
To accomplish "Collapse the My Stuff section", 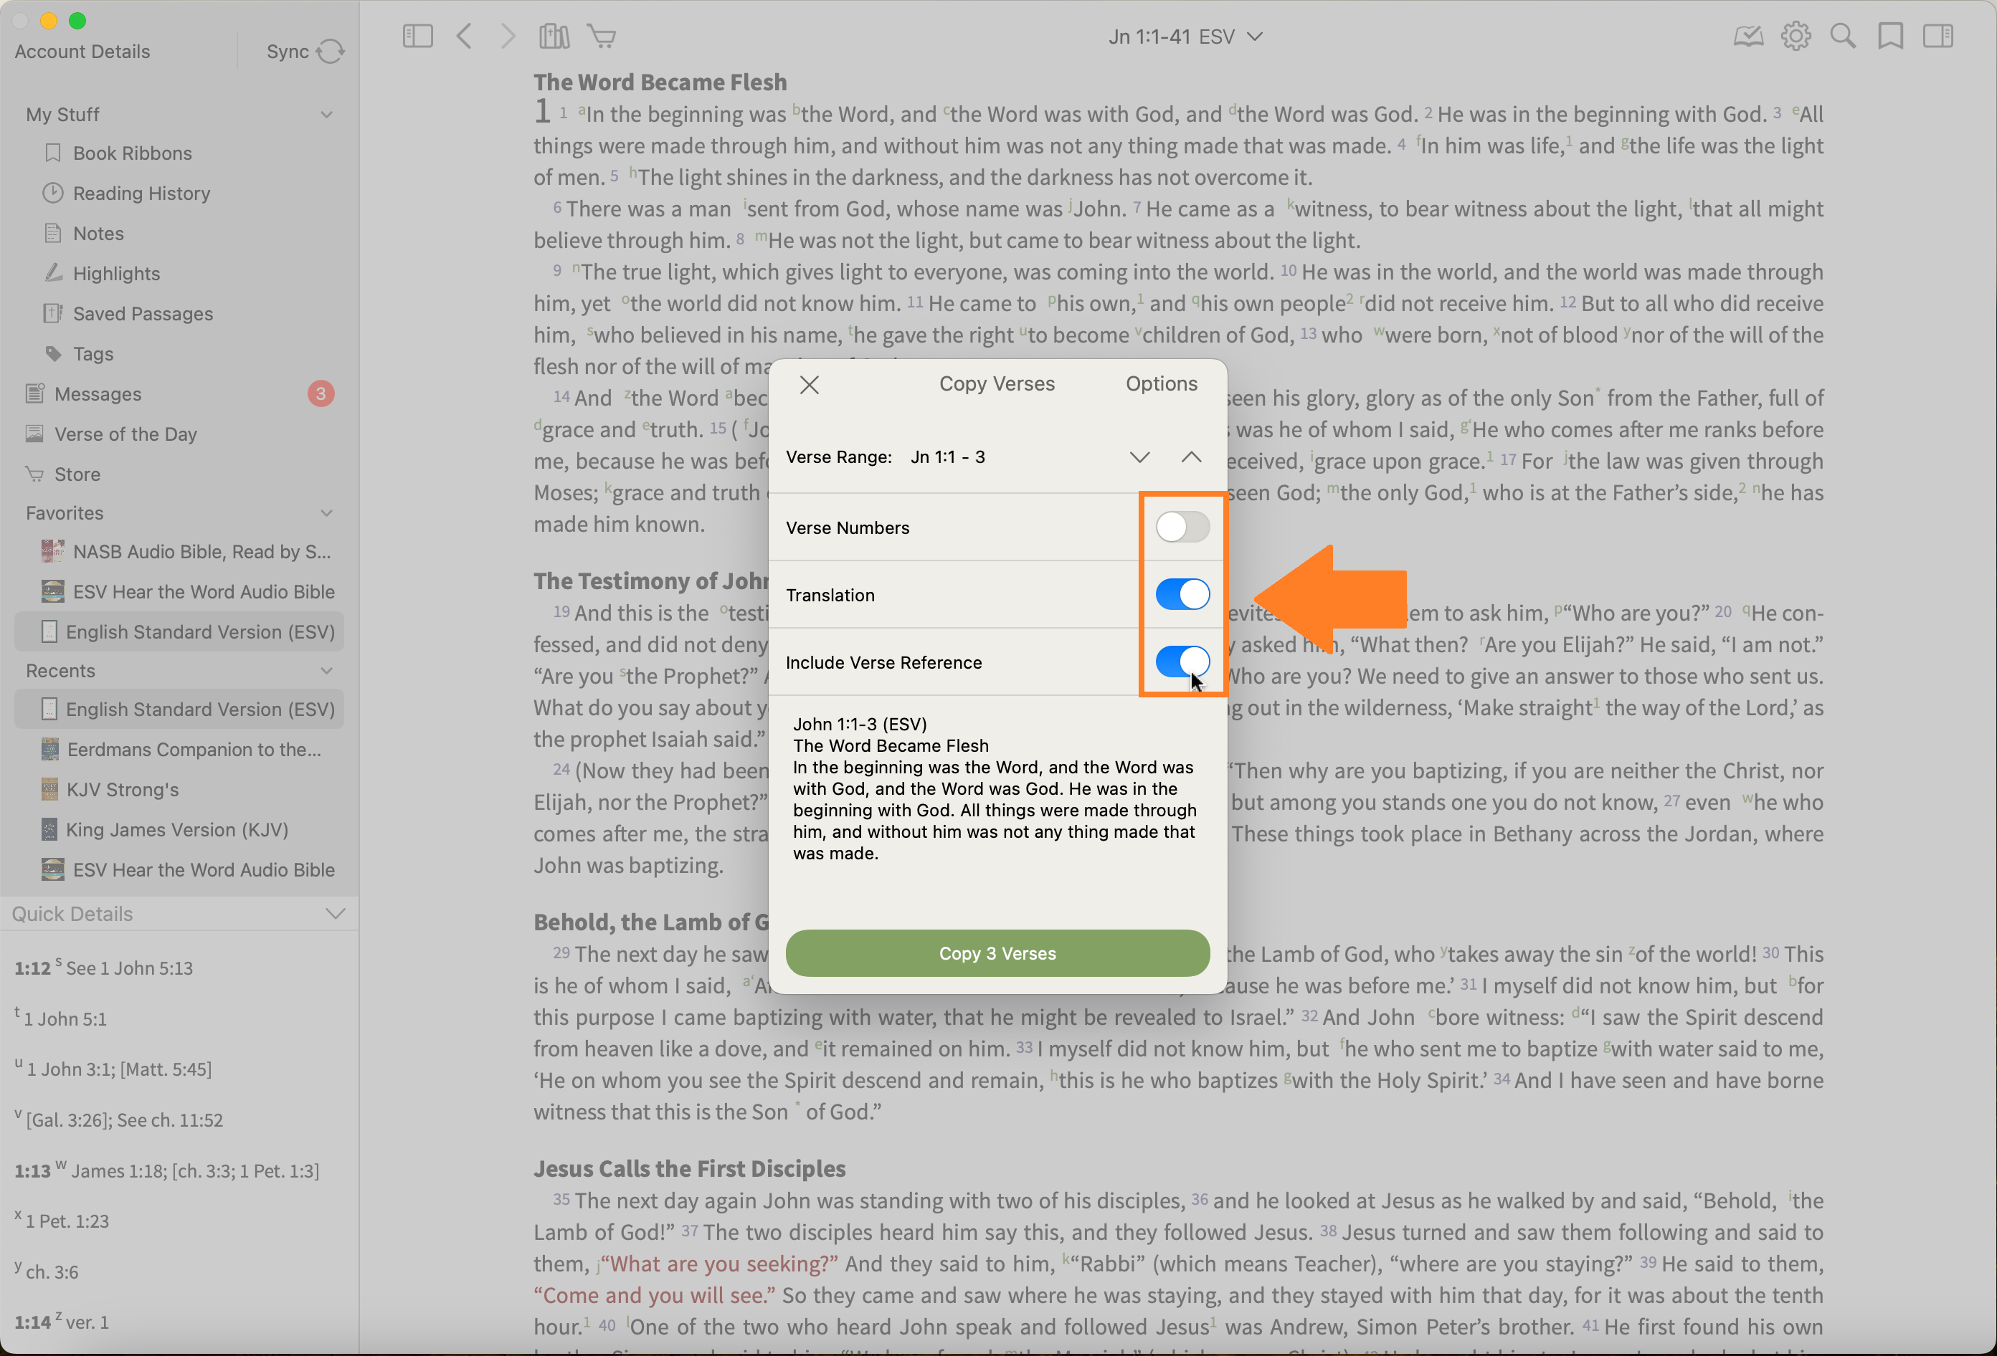I will [x=326, y=114].
